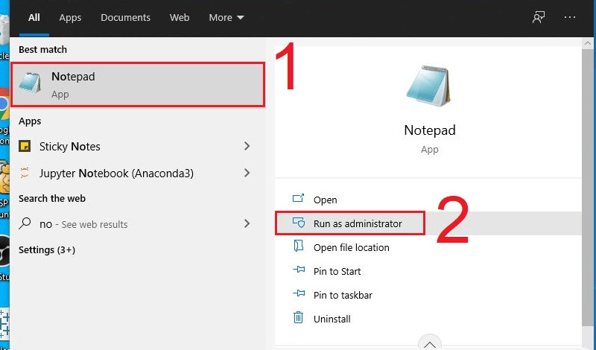Choose Run as administrator
This screenshot has width=596, height=350.
click(x=428, y=223)
